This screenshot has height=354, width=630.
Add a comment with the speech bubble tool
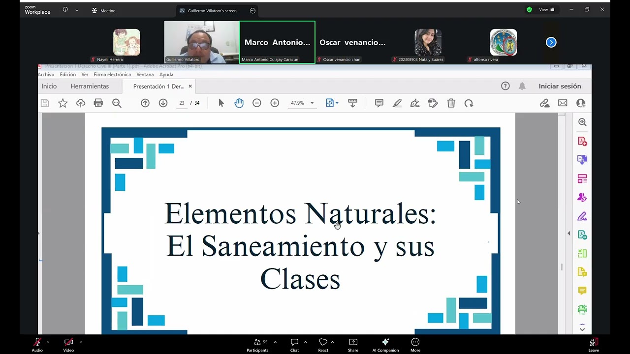pos(379,103)
